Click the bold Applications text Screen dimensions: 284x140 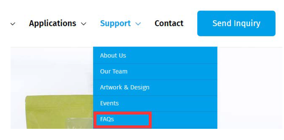53,23
